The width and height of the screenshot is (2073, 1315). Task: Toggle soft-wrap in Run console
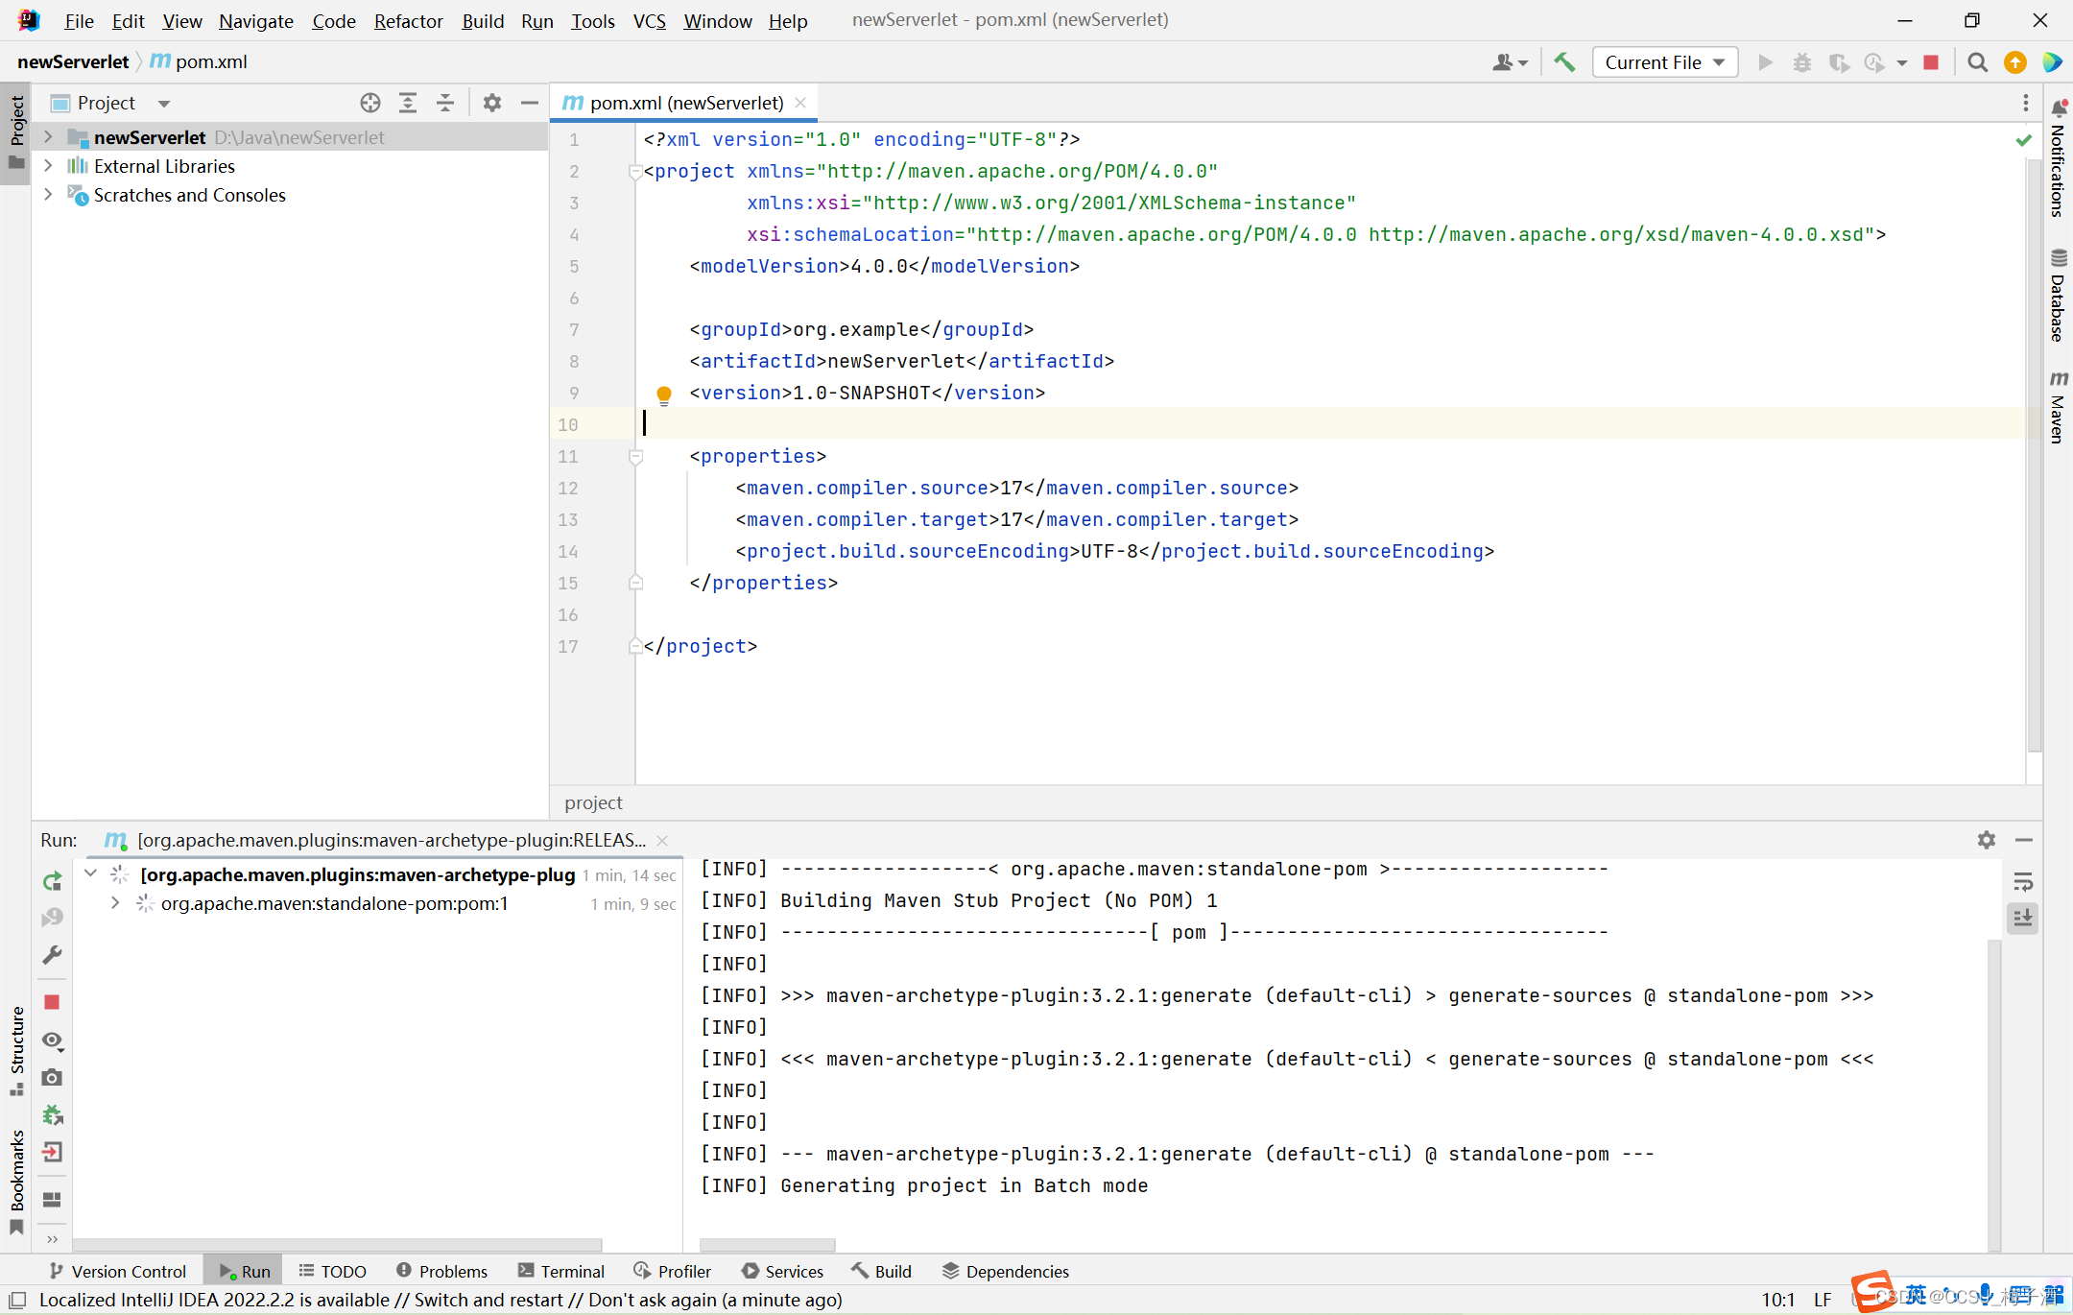[2023, 882]
